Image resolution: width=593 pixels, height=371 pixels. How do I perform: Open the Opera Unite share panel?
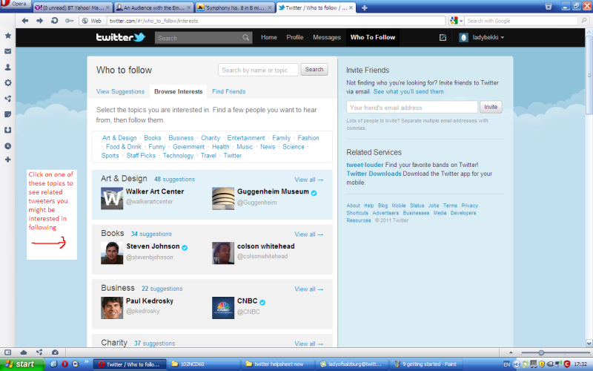(x=7, y=99)
